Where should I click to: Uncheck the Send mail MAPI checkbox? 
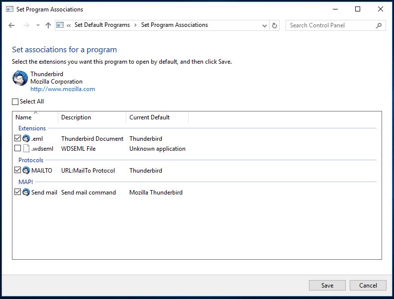click(x=17, y=192)
